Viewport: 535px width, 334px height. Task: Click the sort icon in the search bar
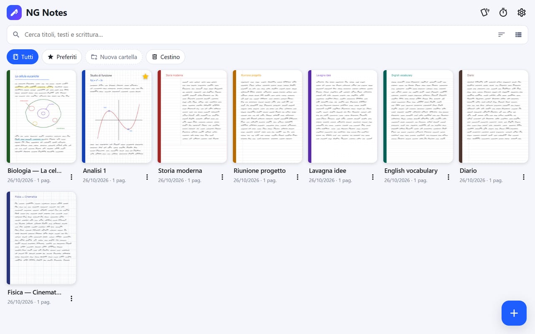(502, 35)
